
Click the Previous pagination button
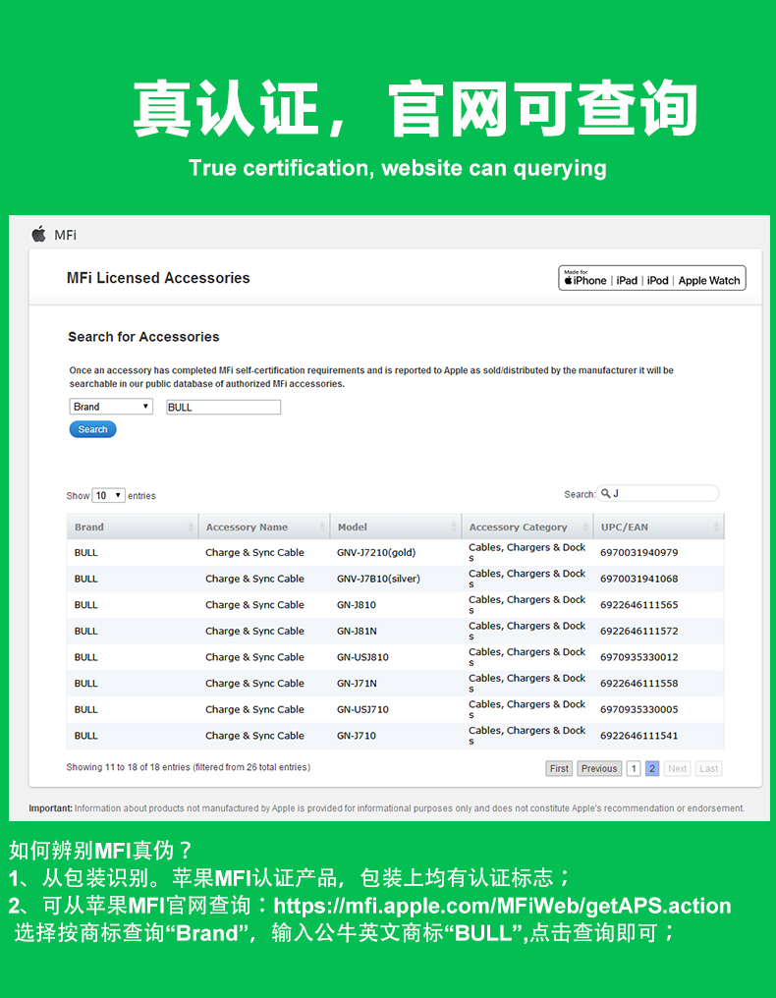599,768
